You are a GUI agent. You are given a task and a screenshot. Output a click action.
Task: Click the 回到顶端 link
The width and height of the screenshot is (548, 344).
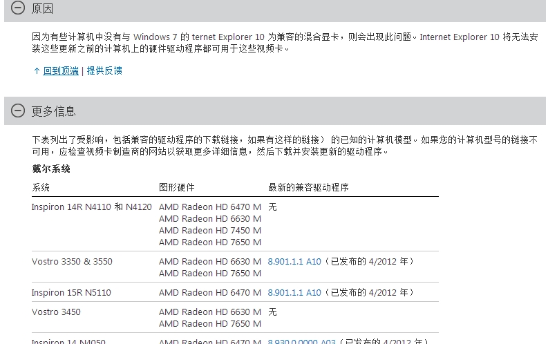click(61, 71)
